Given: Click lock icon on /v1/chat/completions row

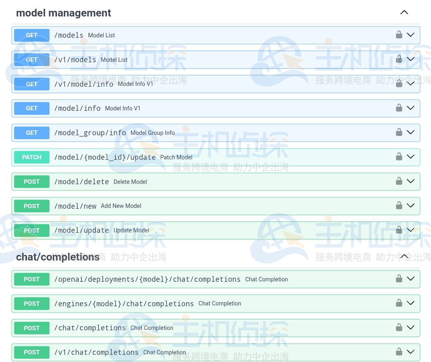Looking at the screenshot, I should [x=399, y=352].
